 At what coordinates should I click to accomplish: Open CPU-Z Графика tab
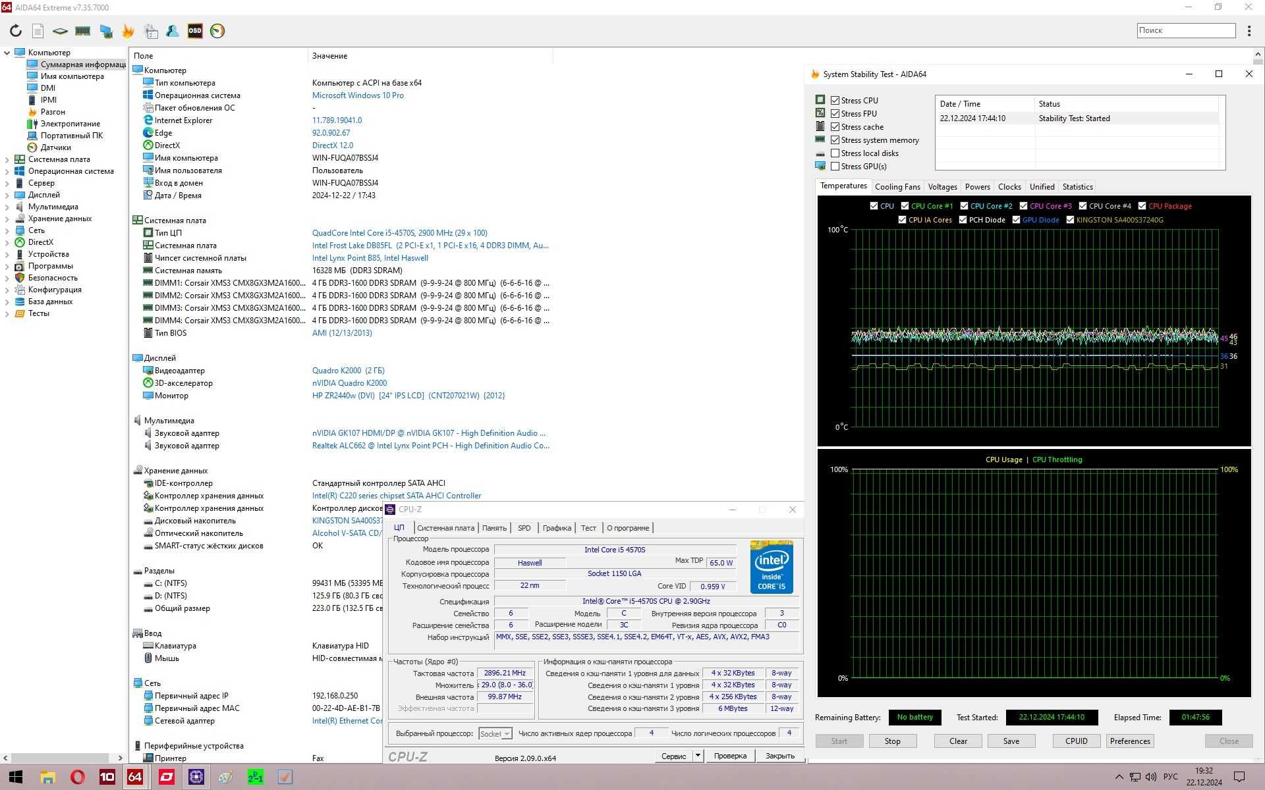pos(557,528)
